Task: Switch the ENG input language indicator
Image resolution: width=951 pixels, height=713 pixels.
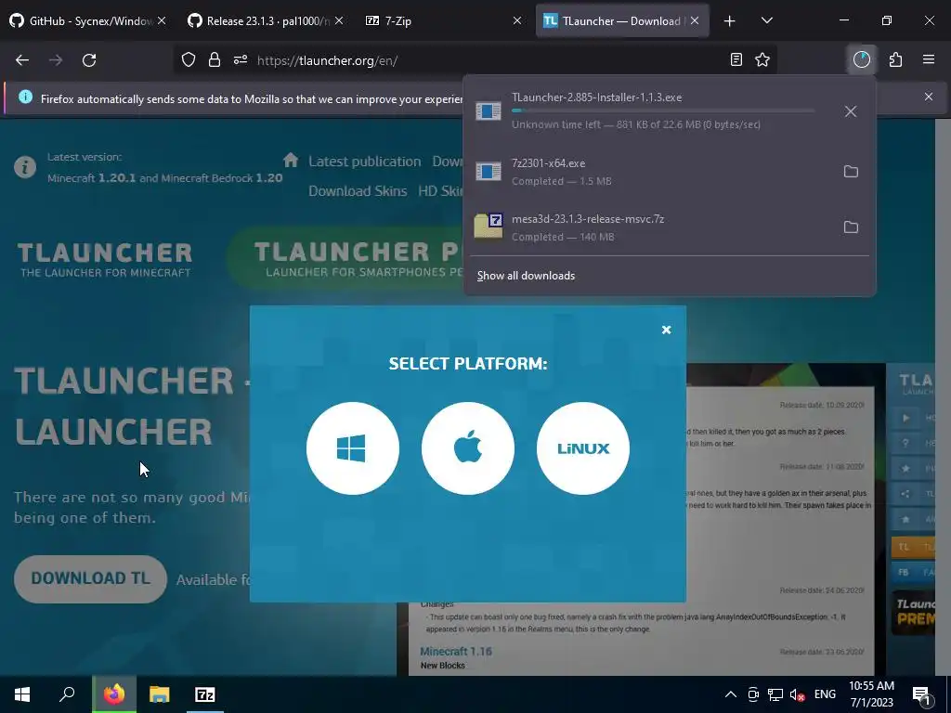Action: pyautogui.click(x=825, y=694)
